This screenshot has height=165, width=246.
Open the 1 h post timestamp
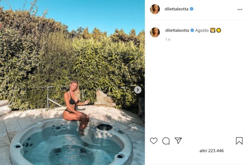(168, 40)
